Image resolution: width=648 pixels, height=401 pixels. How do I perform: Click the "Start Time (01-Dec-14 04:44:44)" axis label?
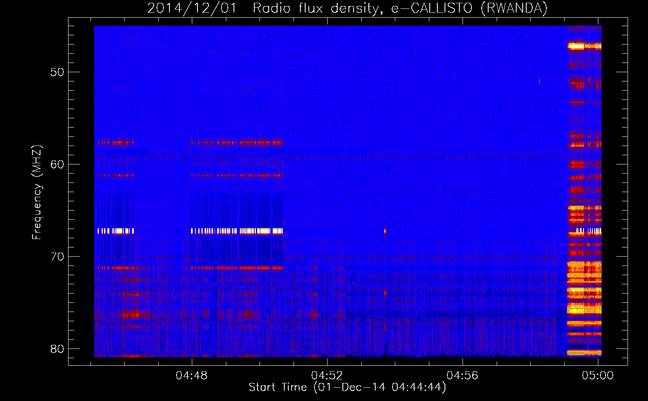pyautogui.click(x=347, y=387)
